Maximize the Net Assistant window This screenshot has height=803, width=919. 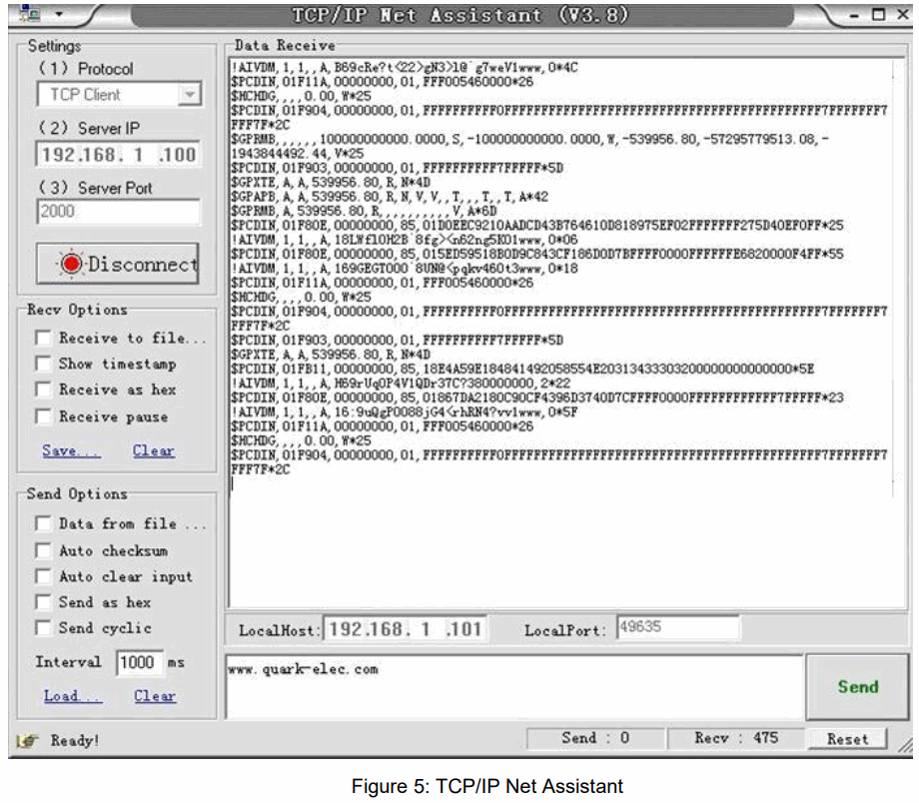pos(879,14)
